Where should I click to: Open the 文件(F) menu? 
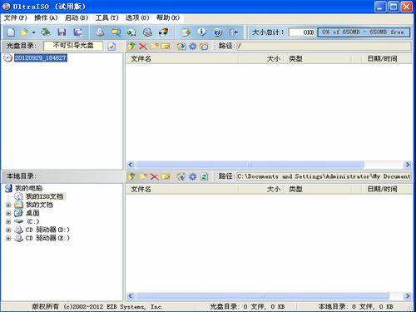(15, 17)
